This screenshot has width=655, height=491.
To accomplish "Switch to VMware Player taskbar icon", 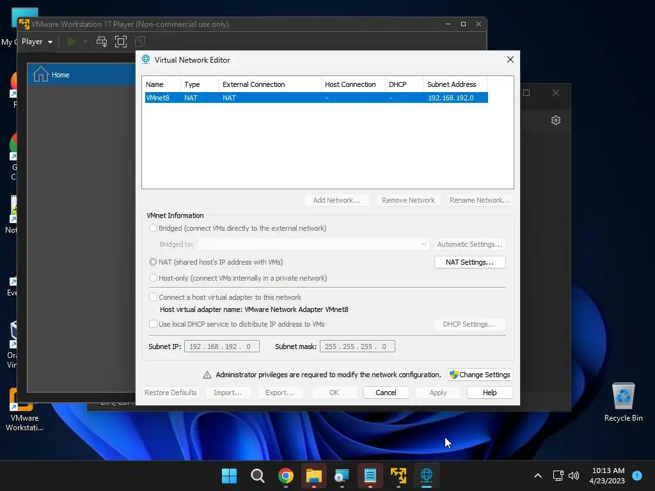I will pos(398,476).
